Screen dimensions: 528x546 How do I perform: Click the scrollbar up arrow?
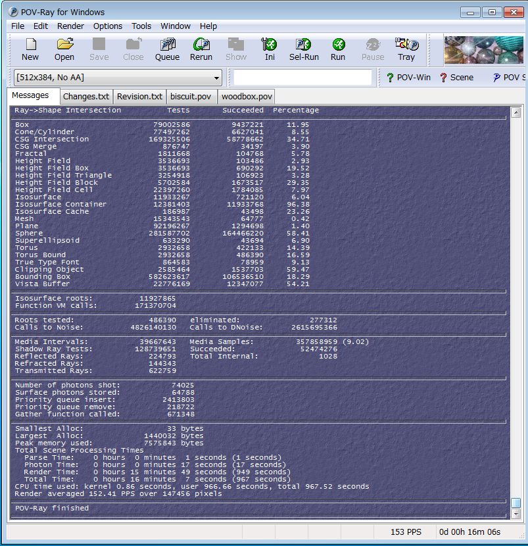(x=516, y=112)
